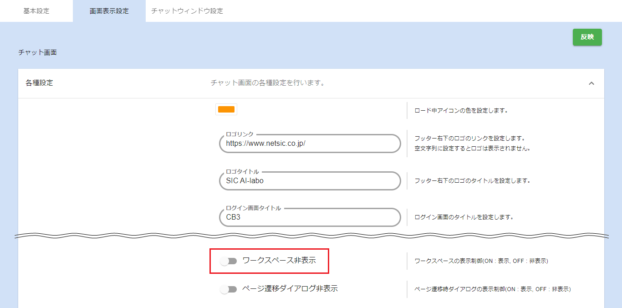Click the ログイン画面のタイトル description text

pos(464,217)
